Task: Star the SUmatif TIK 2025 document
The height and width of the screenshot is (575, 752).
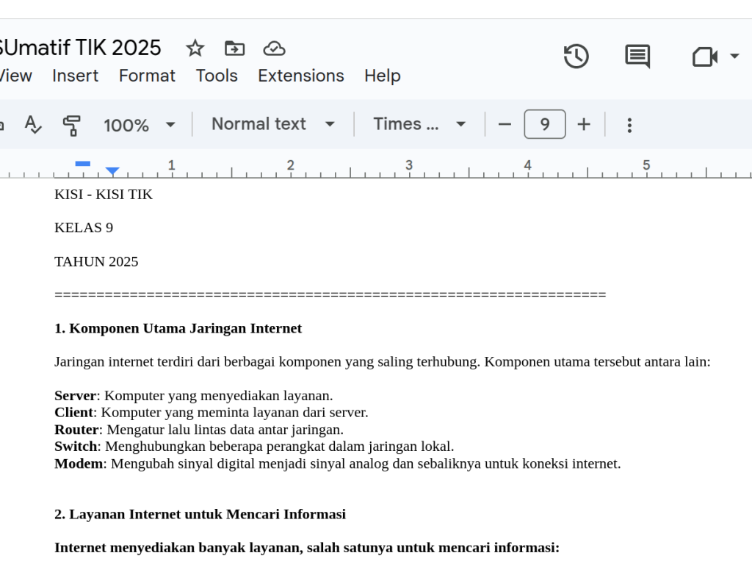Action: pos(195,48)
